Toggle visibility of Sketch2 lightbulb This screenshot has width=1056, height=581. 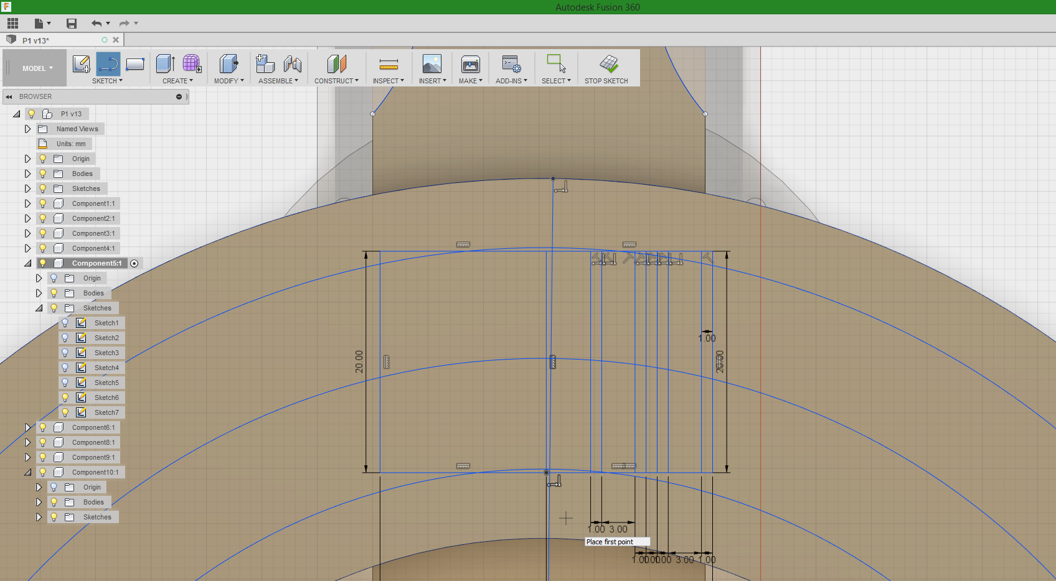coord(65,338)
